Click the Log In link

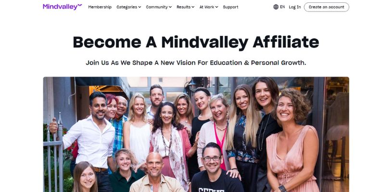tap(295, 7)
